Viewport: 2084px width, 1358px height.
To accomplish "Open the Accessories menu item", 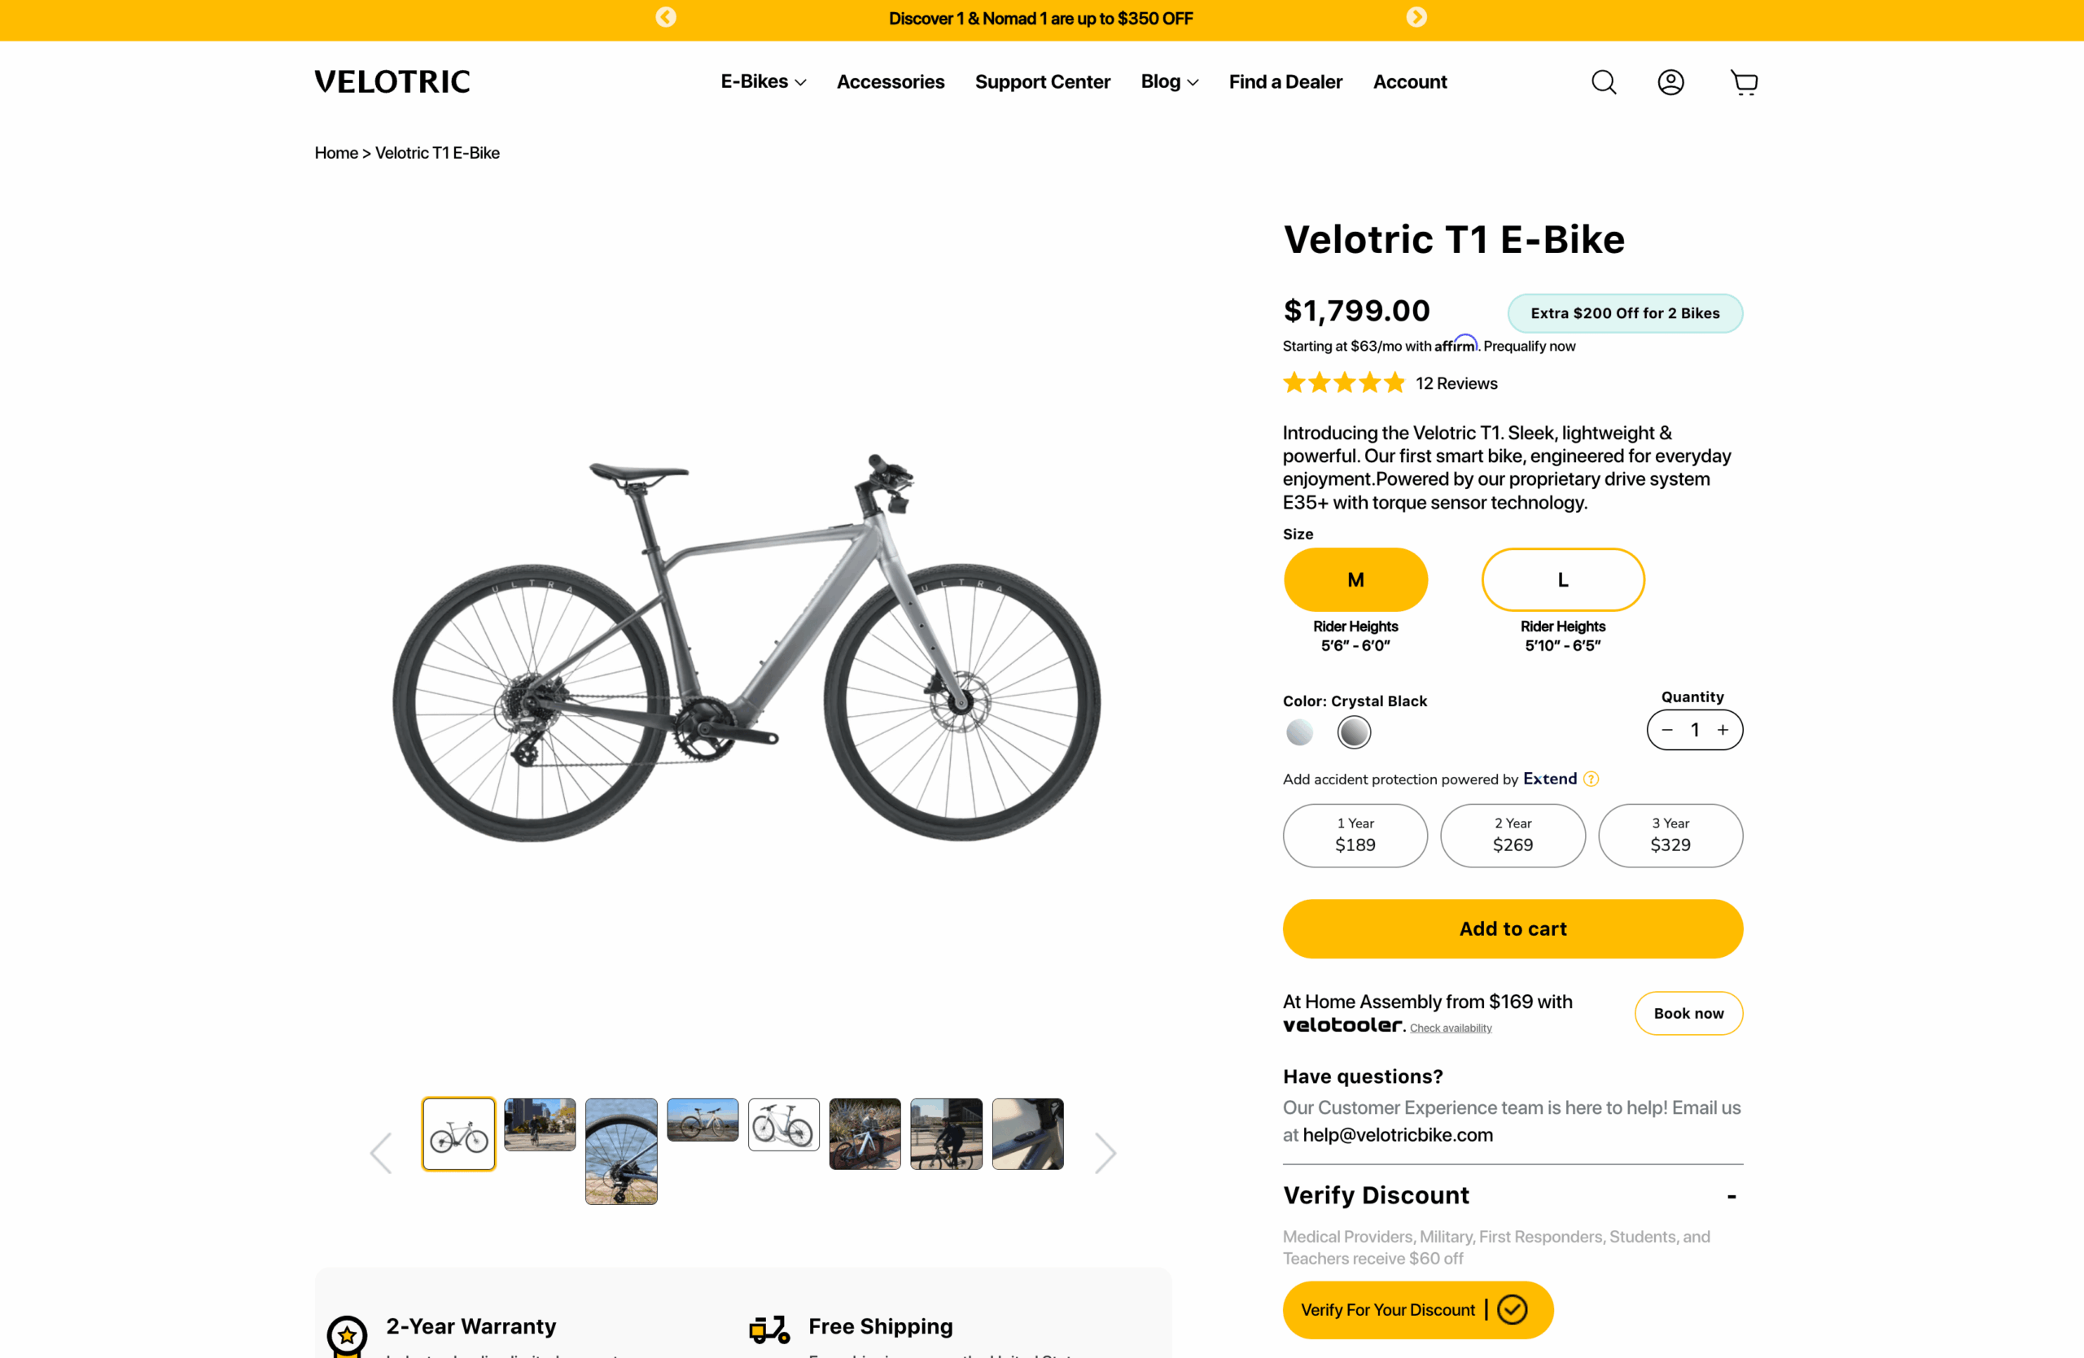I will [890, 81].
